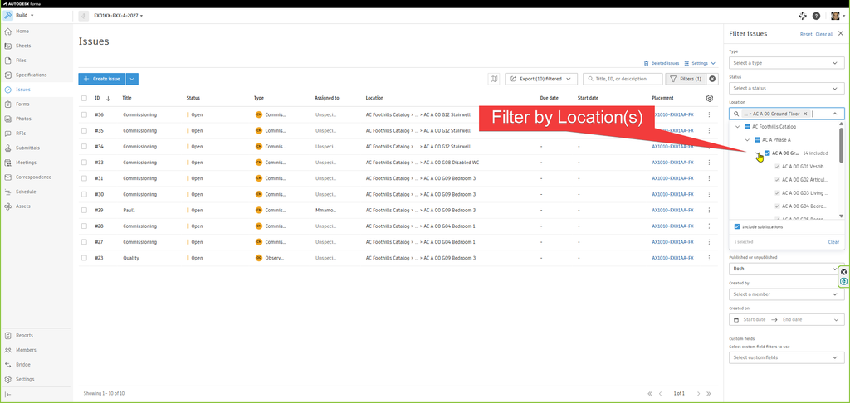The image size is (850, 403).
Task: Open the Meetings sidebar icon
Action: [8, 163]
